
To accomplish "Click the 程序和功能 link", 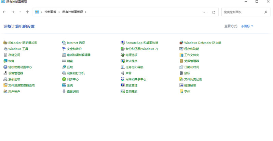I will point(192,49).
